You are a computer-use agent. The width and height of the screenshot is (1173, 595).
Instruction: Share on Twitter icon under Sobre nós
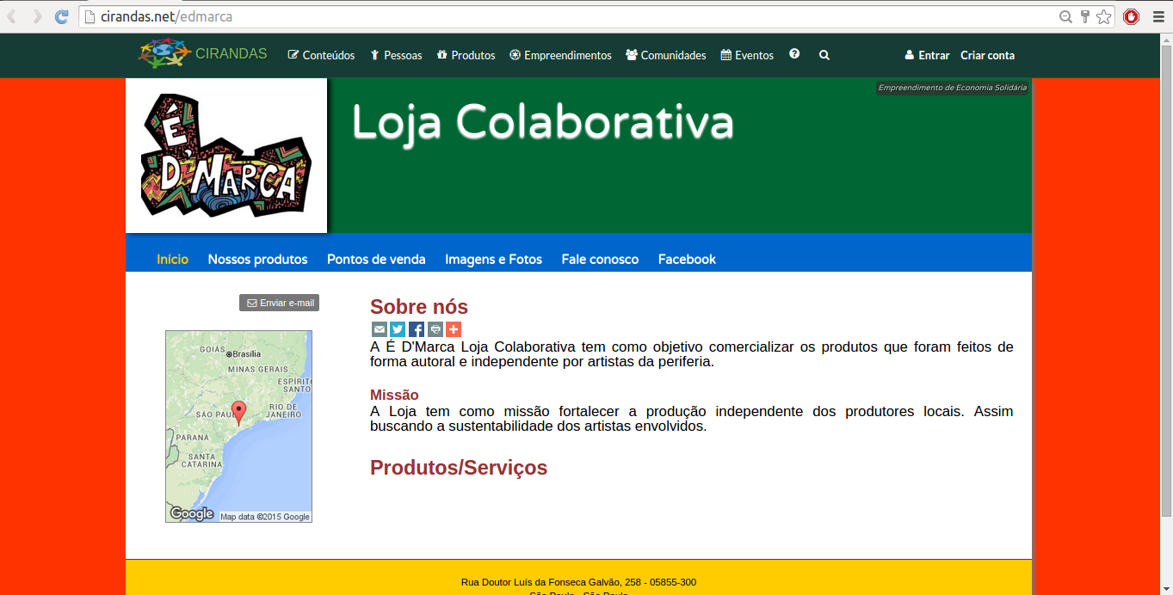pyautogui.click(x=398, y=329)
